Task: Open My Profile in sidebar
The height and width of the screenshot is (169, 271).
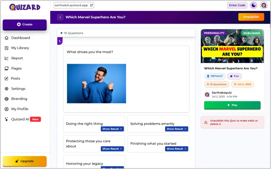Action: click(x=17, y=109)
